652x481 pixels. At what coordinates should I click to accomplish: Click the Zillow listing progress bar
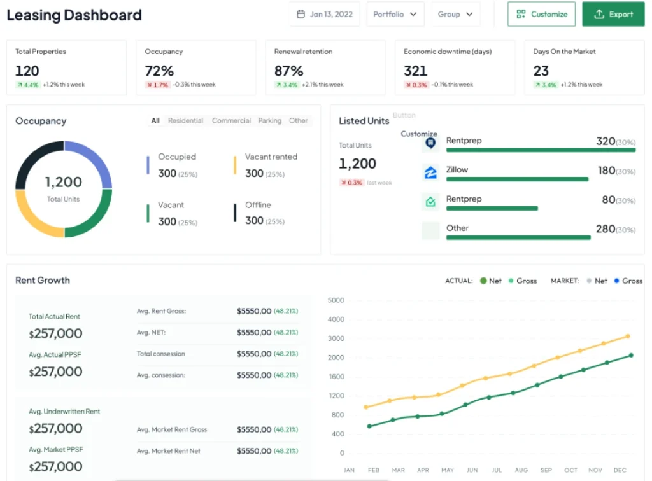[517, 179]
